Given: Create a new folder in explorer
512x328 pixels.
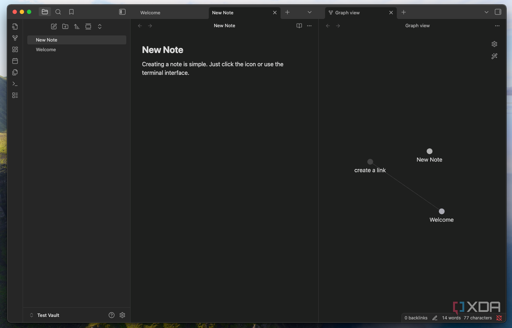Looking at the screenshot, I should pyautogui.click(x=65, y=26).
